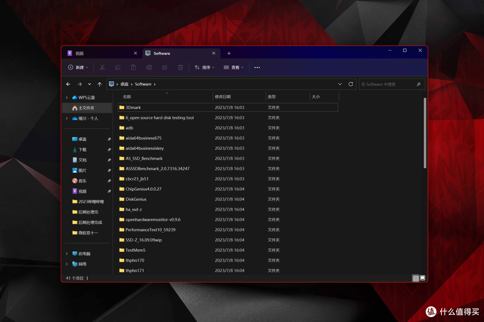Go up one folder level
Viewport: 484px width, 322px height.
coord(99,84)
